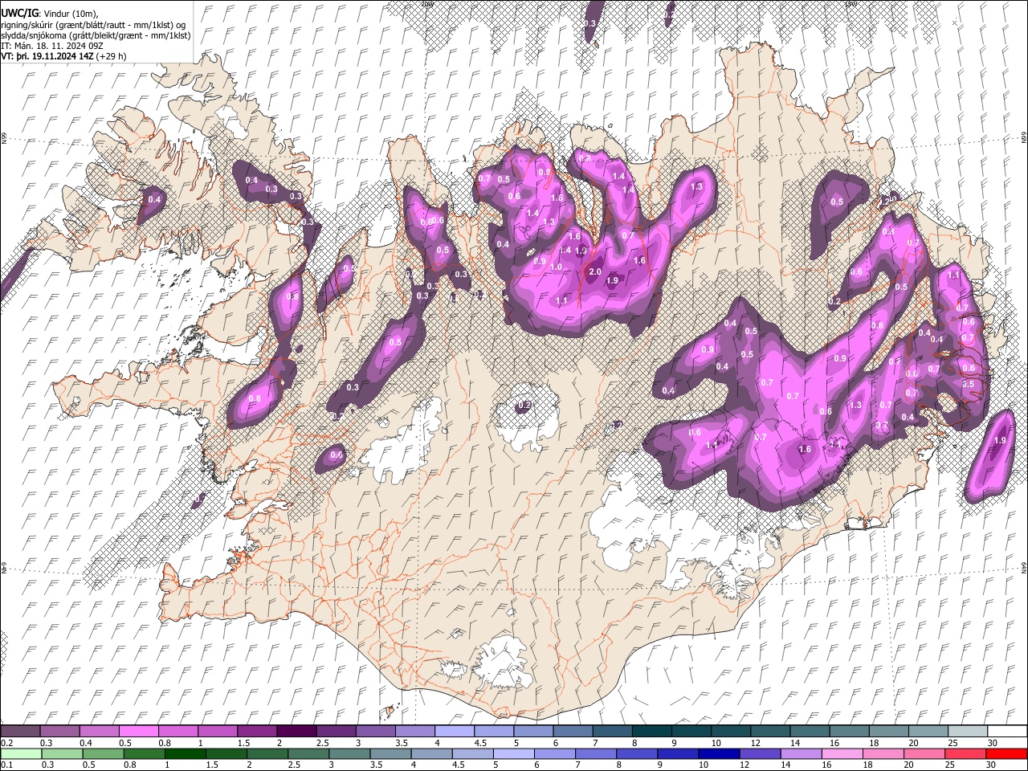
Task: Click the '14' label in the upper legend row
Action: coord(795,743)
